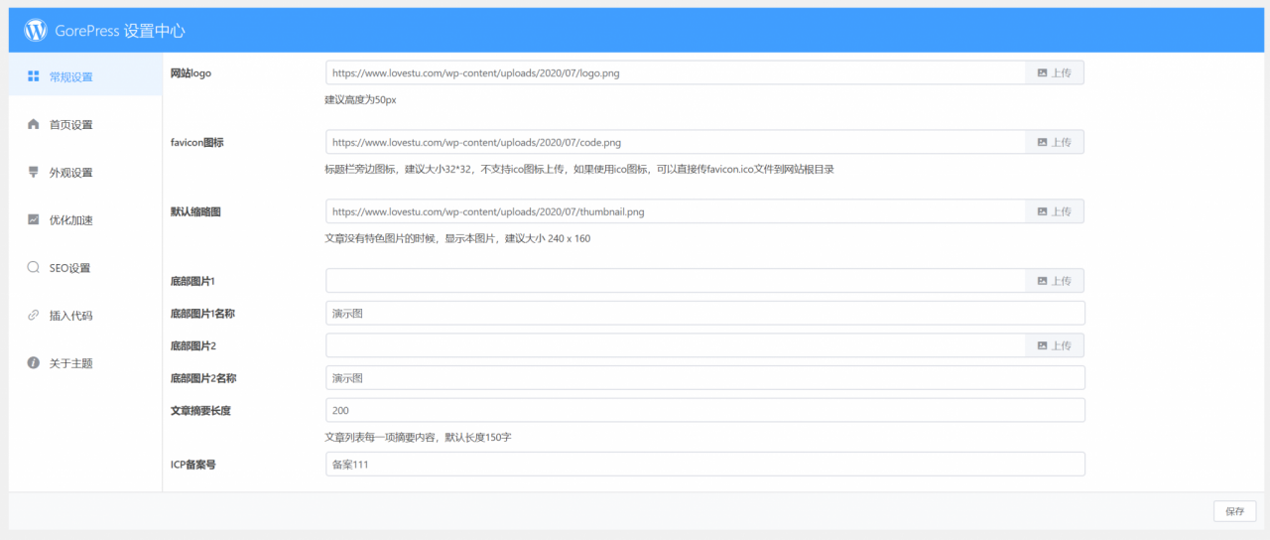Click the link icon beside 插入代码
1270x540 pixels.
[34, 315]
